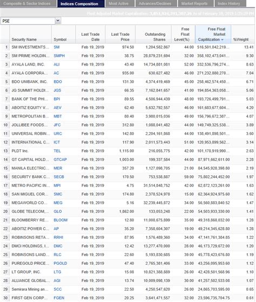Viewport: 256px width, 302px height.
Task: Open the MPI symbol link
Action: coord(57,186)
